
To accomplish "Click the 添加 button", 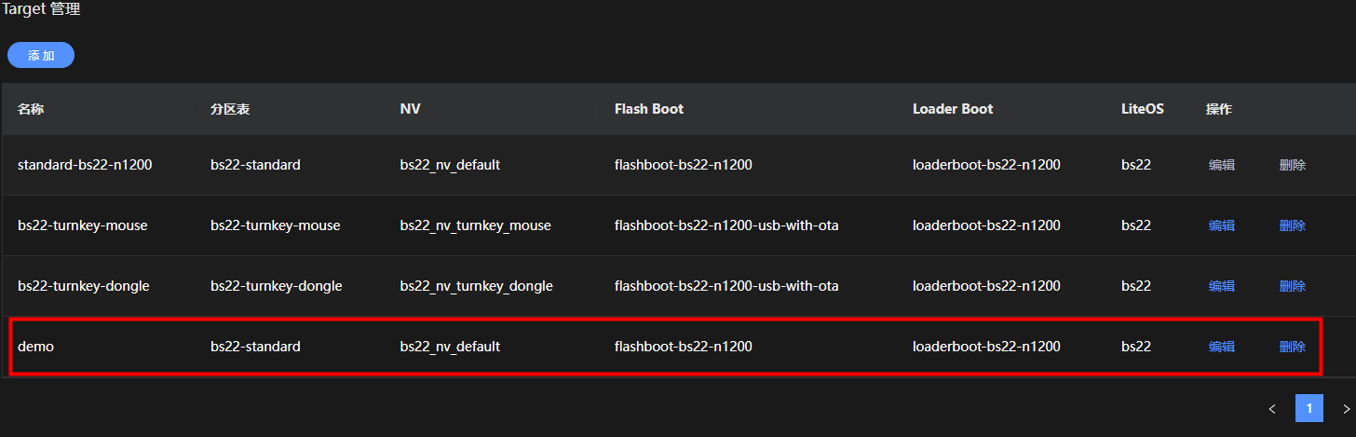I will [41, 56].
